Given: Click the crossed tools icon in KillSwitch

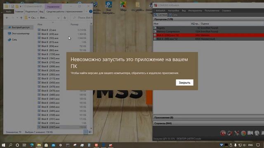Looking at the screenshot, I should click(236, 133).
